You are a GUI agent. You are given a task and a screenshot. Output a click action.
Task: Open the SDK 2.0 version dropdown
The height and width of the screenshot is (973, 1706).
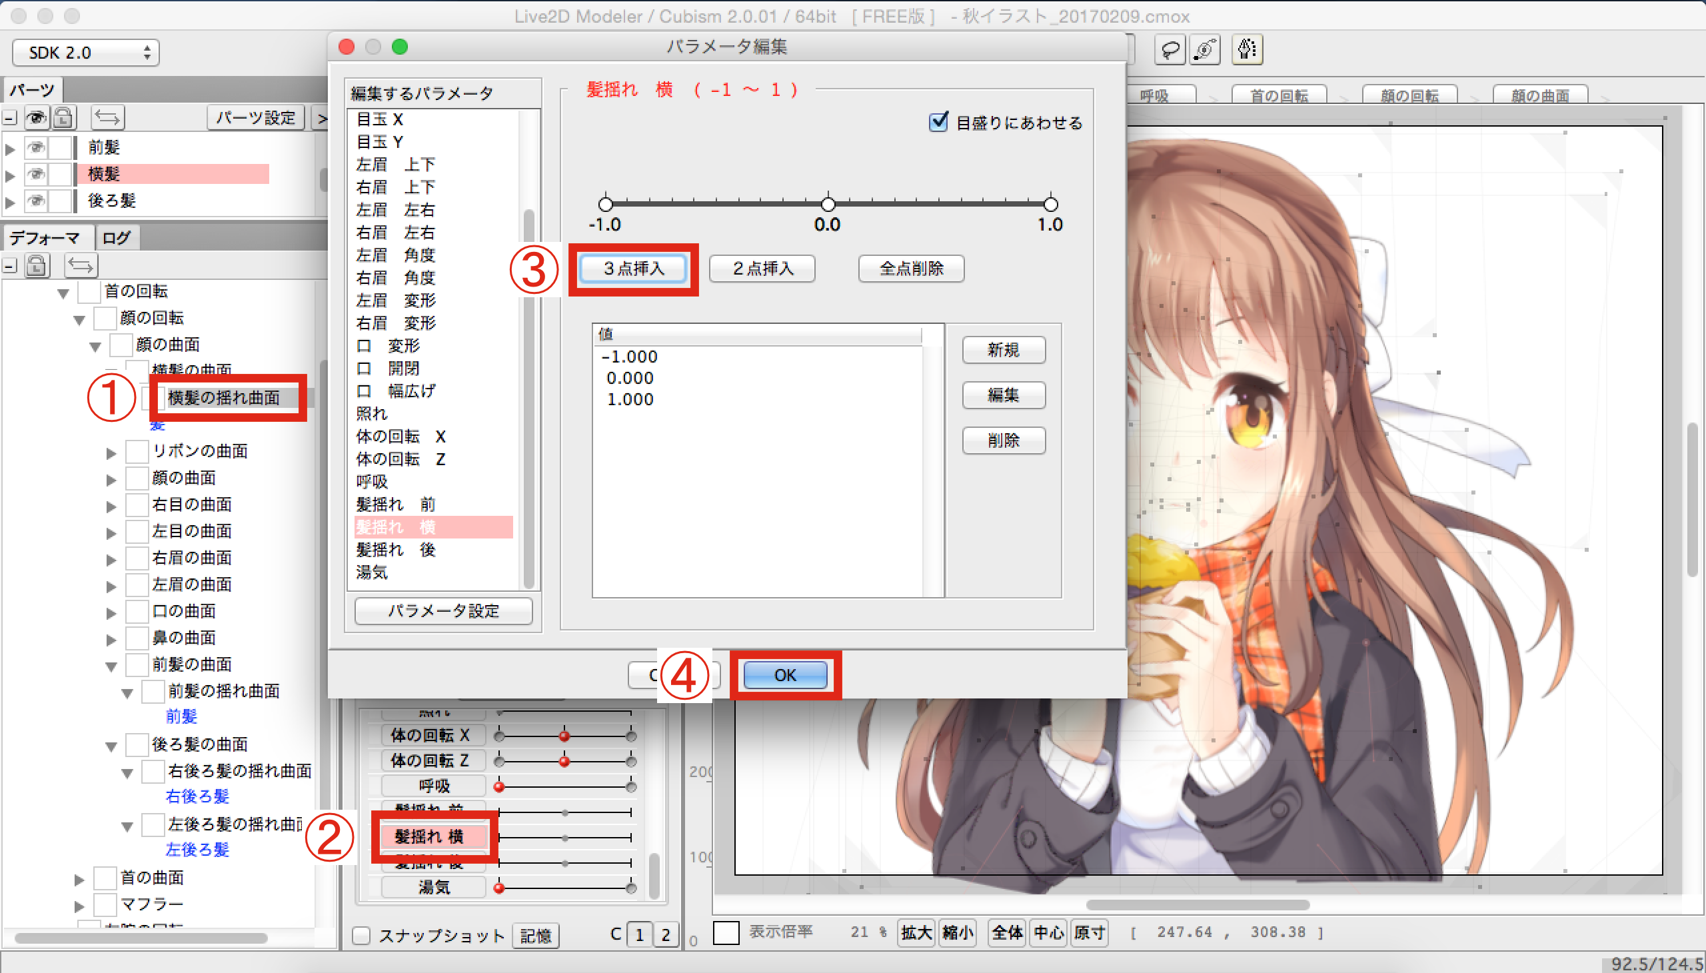click(x=85, y=53)
